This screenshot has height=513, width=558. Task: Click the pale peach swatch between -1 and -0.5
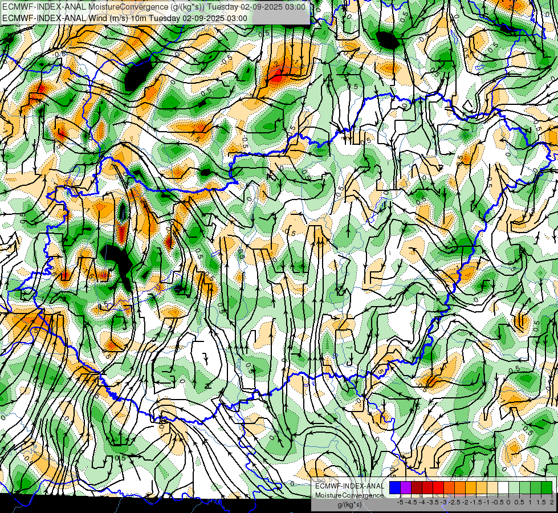tap(492, 488)
